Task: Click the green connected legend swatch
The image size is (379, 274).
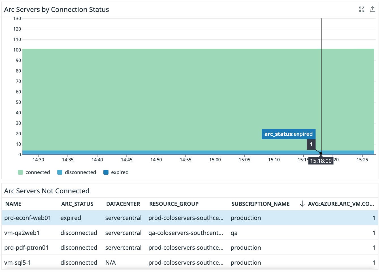Action: (x=20, y=172)
